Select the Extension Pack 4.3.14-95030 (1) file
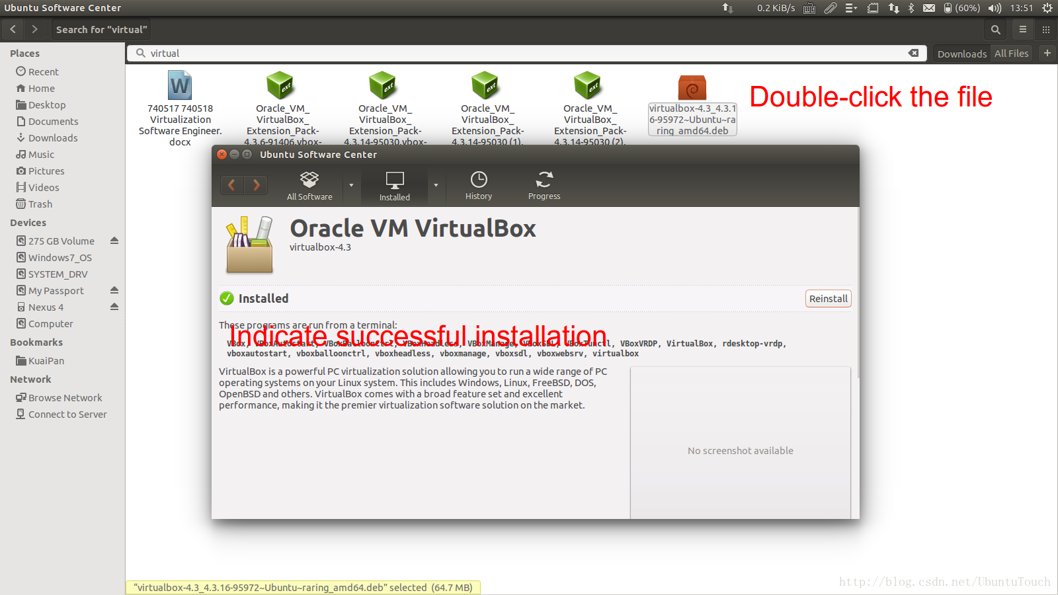The width and height of the screenshot is (1058, 595). tap(487, 108)
